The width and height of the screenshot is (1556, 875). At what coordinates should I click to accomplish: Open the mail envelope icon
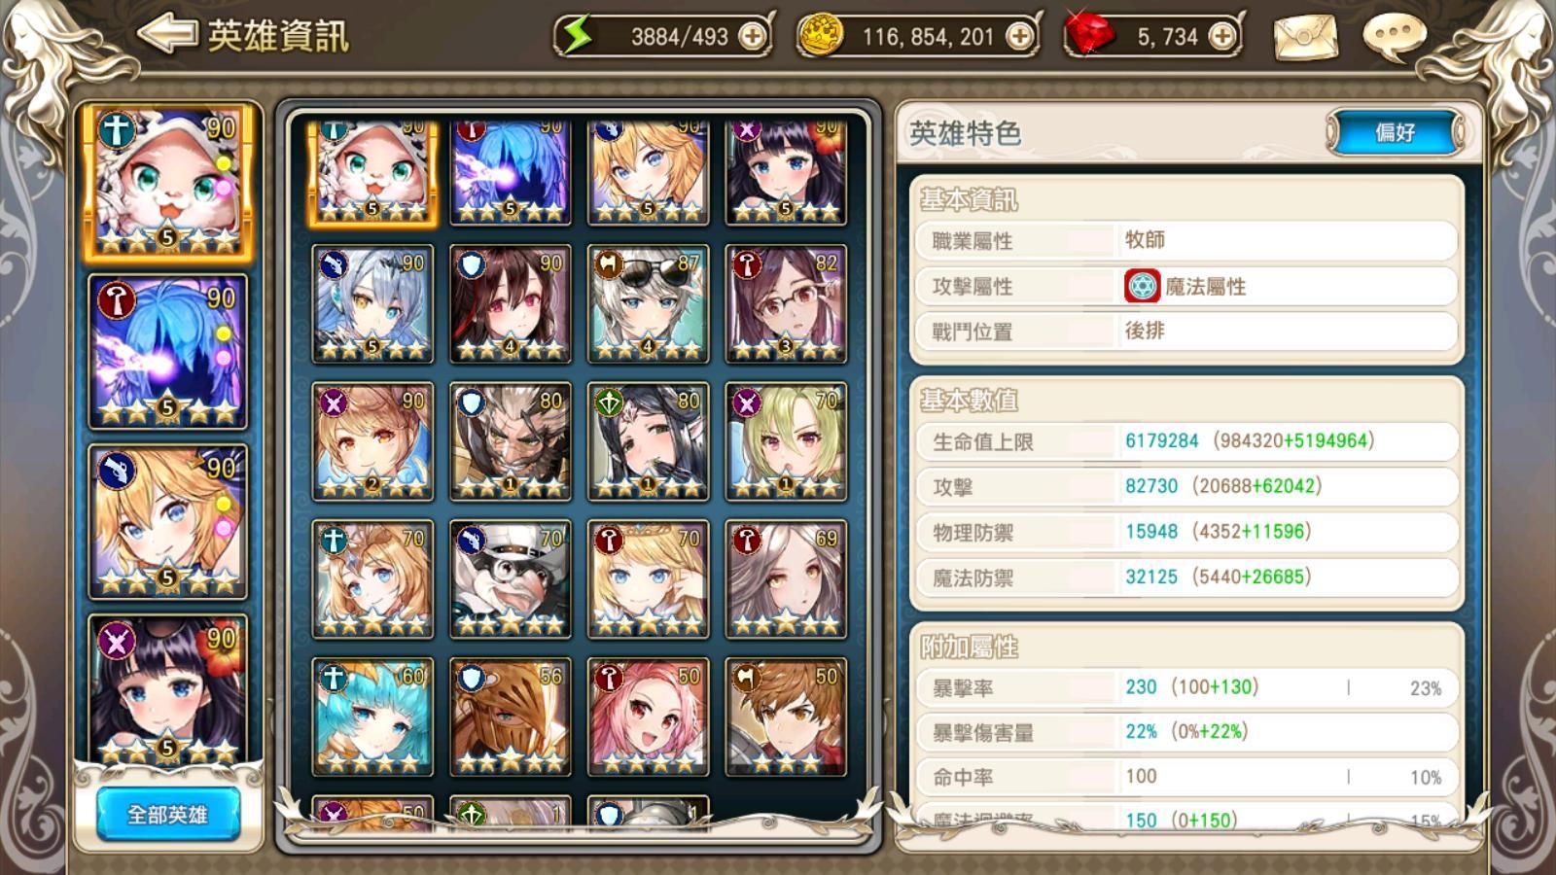click(x=1305, y=38)
